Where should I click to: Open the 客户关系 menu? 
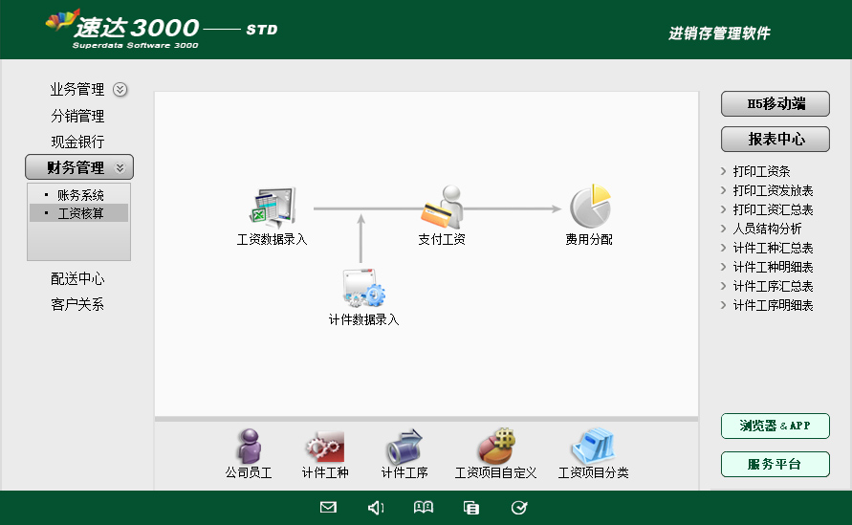click(x=77, y=304)
